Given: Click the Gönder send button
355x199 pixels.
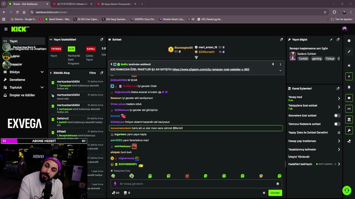Looking at the screenshot, I should point(275,193).
